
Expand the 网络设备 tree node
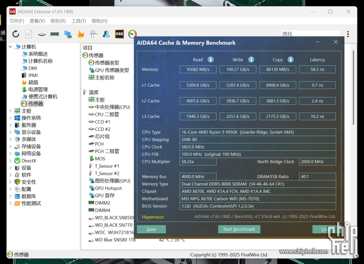[10, 154]
